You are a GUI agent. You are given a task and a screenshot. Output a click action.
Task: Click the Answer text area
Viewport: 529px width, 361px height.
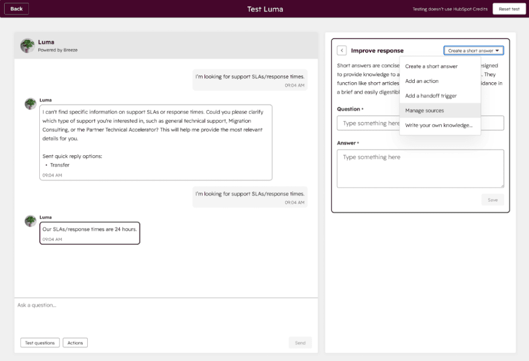pyautogui.click(x=421, y=169)
